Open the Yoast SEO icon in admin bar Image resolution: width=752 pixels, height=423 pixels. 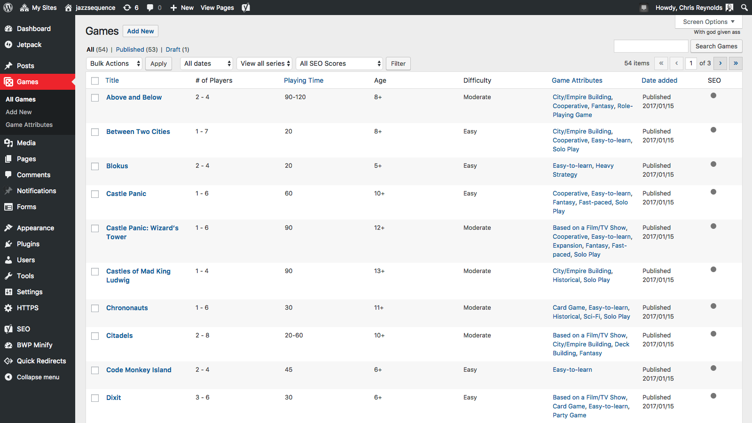246,8
